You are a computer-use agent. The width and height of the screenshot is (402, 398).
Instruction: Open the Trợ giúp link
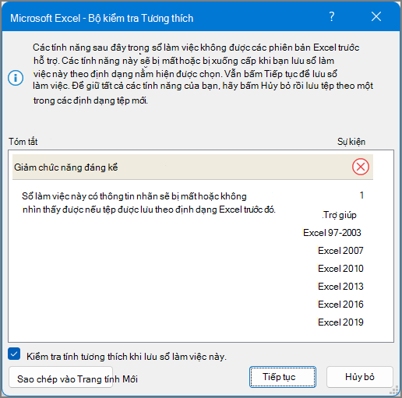click(340, 215)
